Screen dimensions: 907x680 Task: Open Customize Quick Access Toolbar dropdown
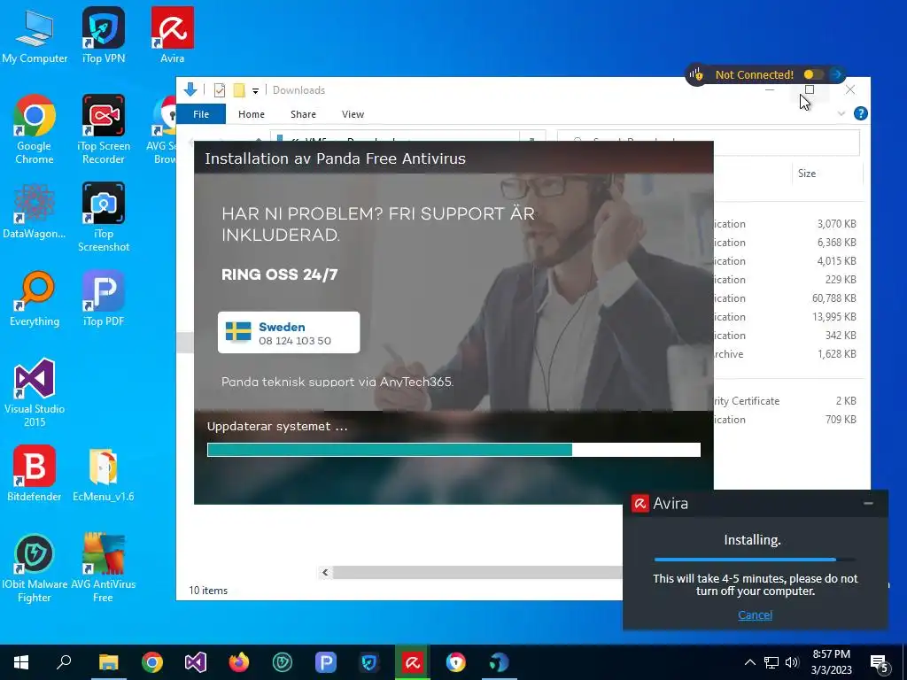pos(255,91)
